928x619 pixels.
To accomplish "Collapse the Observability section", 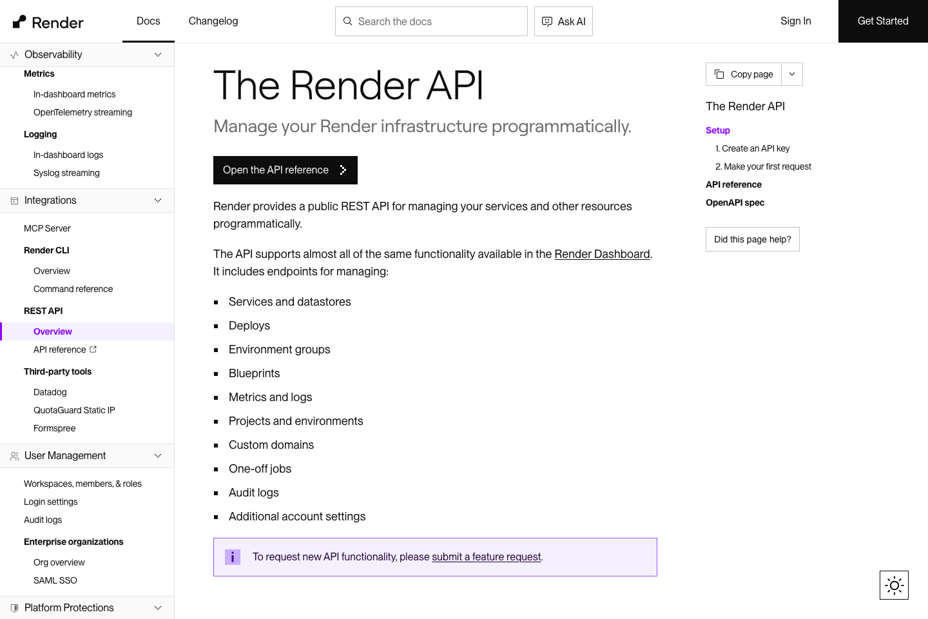I will (158, 54).
